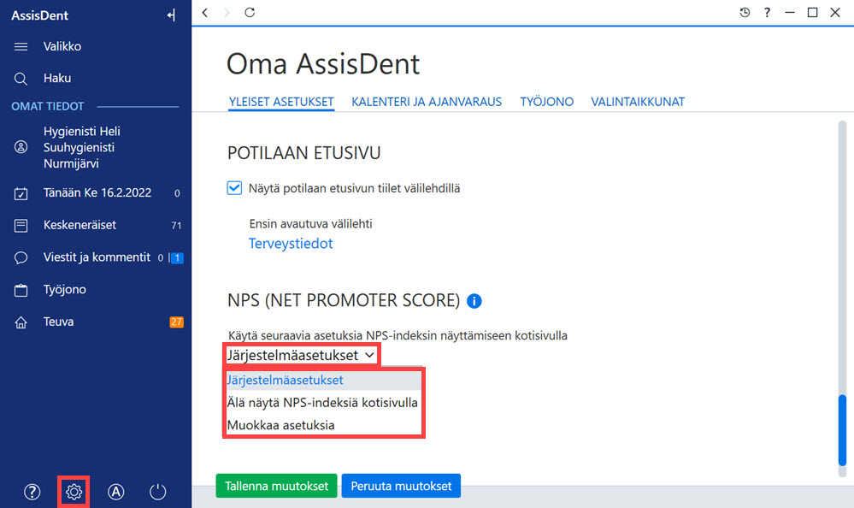Toggle Näytä potilaan etusivun tiilet välilehdillä checkbox

coord(234,188)
